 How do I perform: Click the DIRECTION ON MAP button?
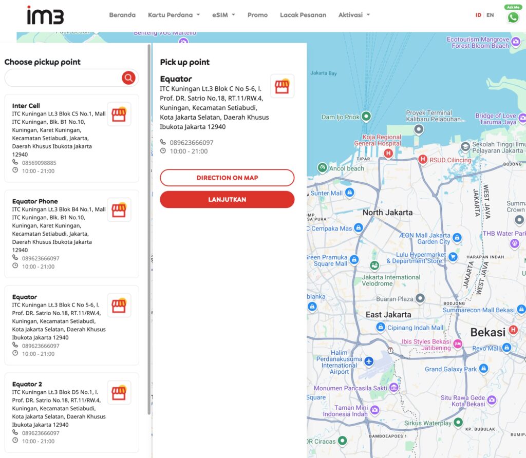[x=227, y=178]
